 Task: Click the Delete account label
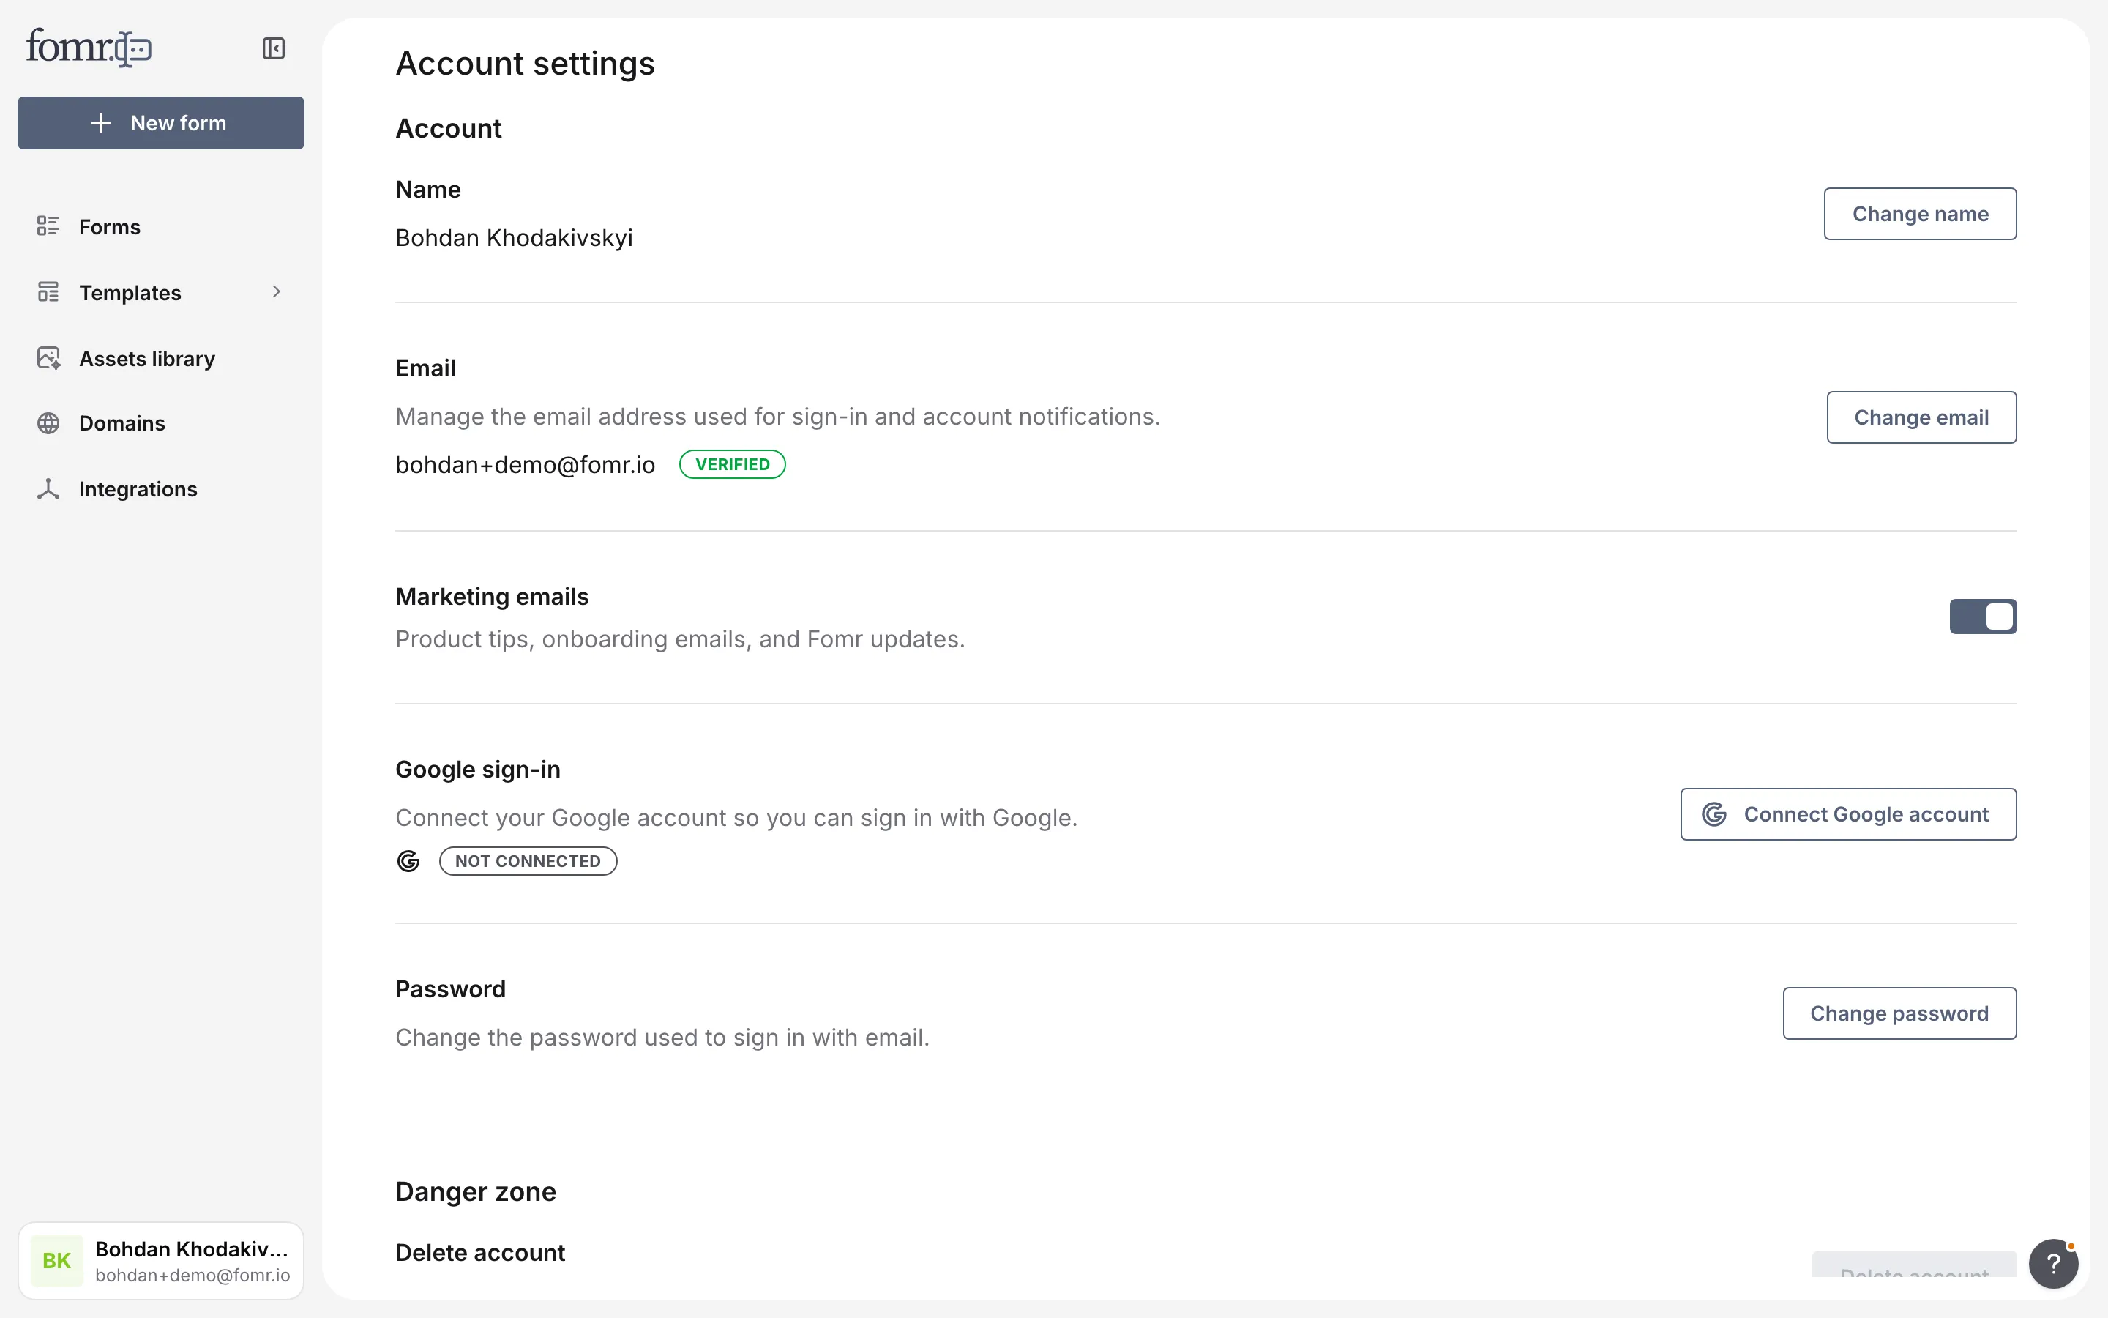(x=480, y=1253)
